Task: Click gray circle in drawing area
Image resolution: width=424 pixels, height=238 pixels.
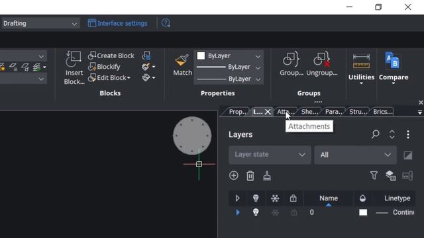Action: click(192, 136)
